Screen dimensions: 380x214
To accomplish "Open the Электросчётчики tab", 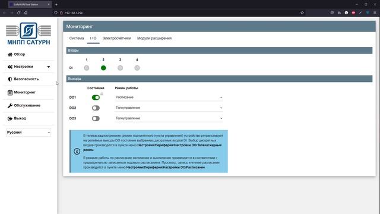I will 117,38.
